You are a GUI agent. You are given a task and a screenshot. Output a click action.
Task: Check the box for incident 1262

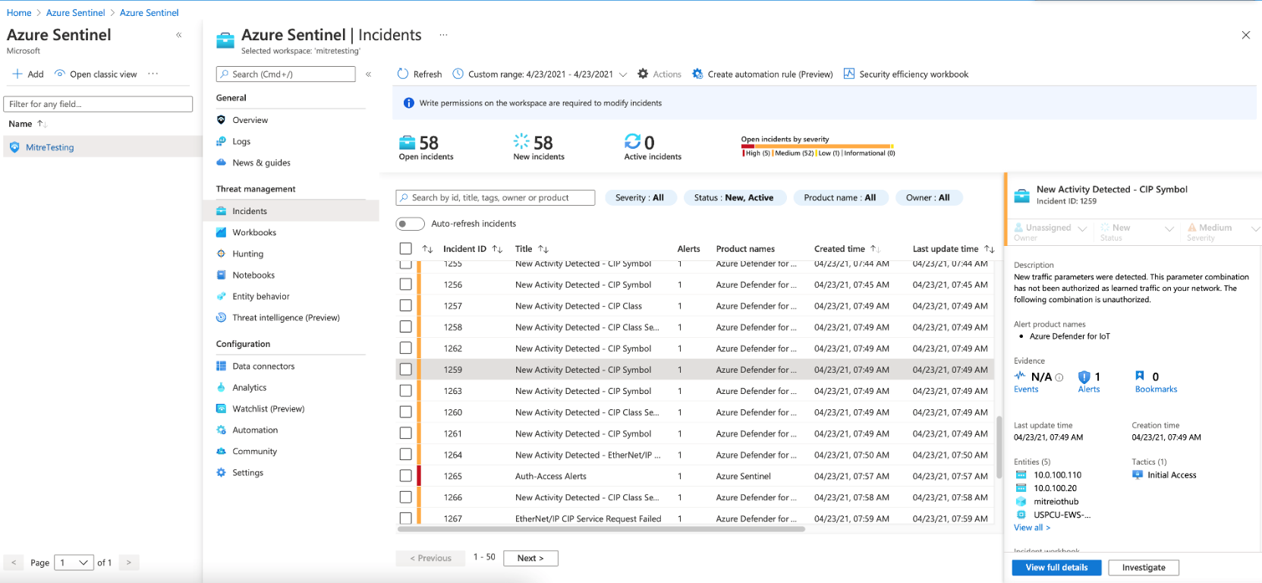click(x=405, y=348)
